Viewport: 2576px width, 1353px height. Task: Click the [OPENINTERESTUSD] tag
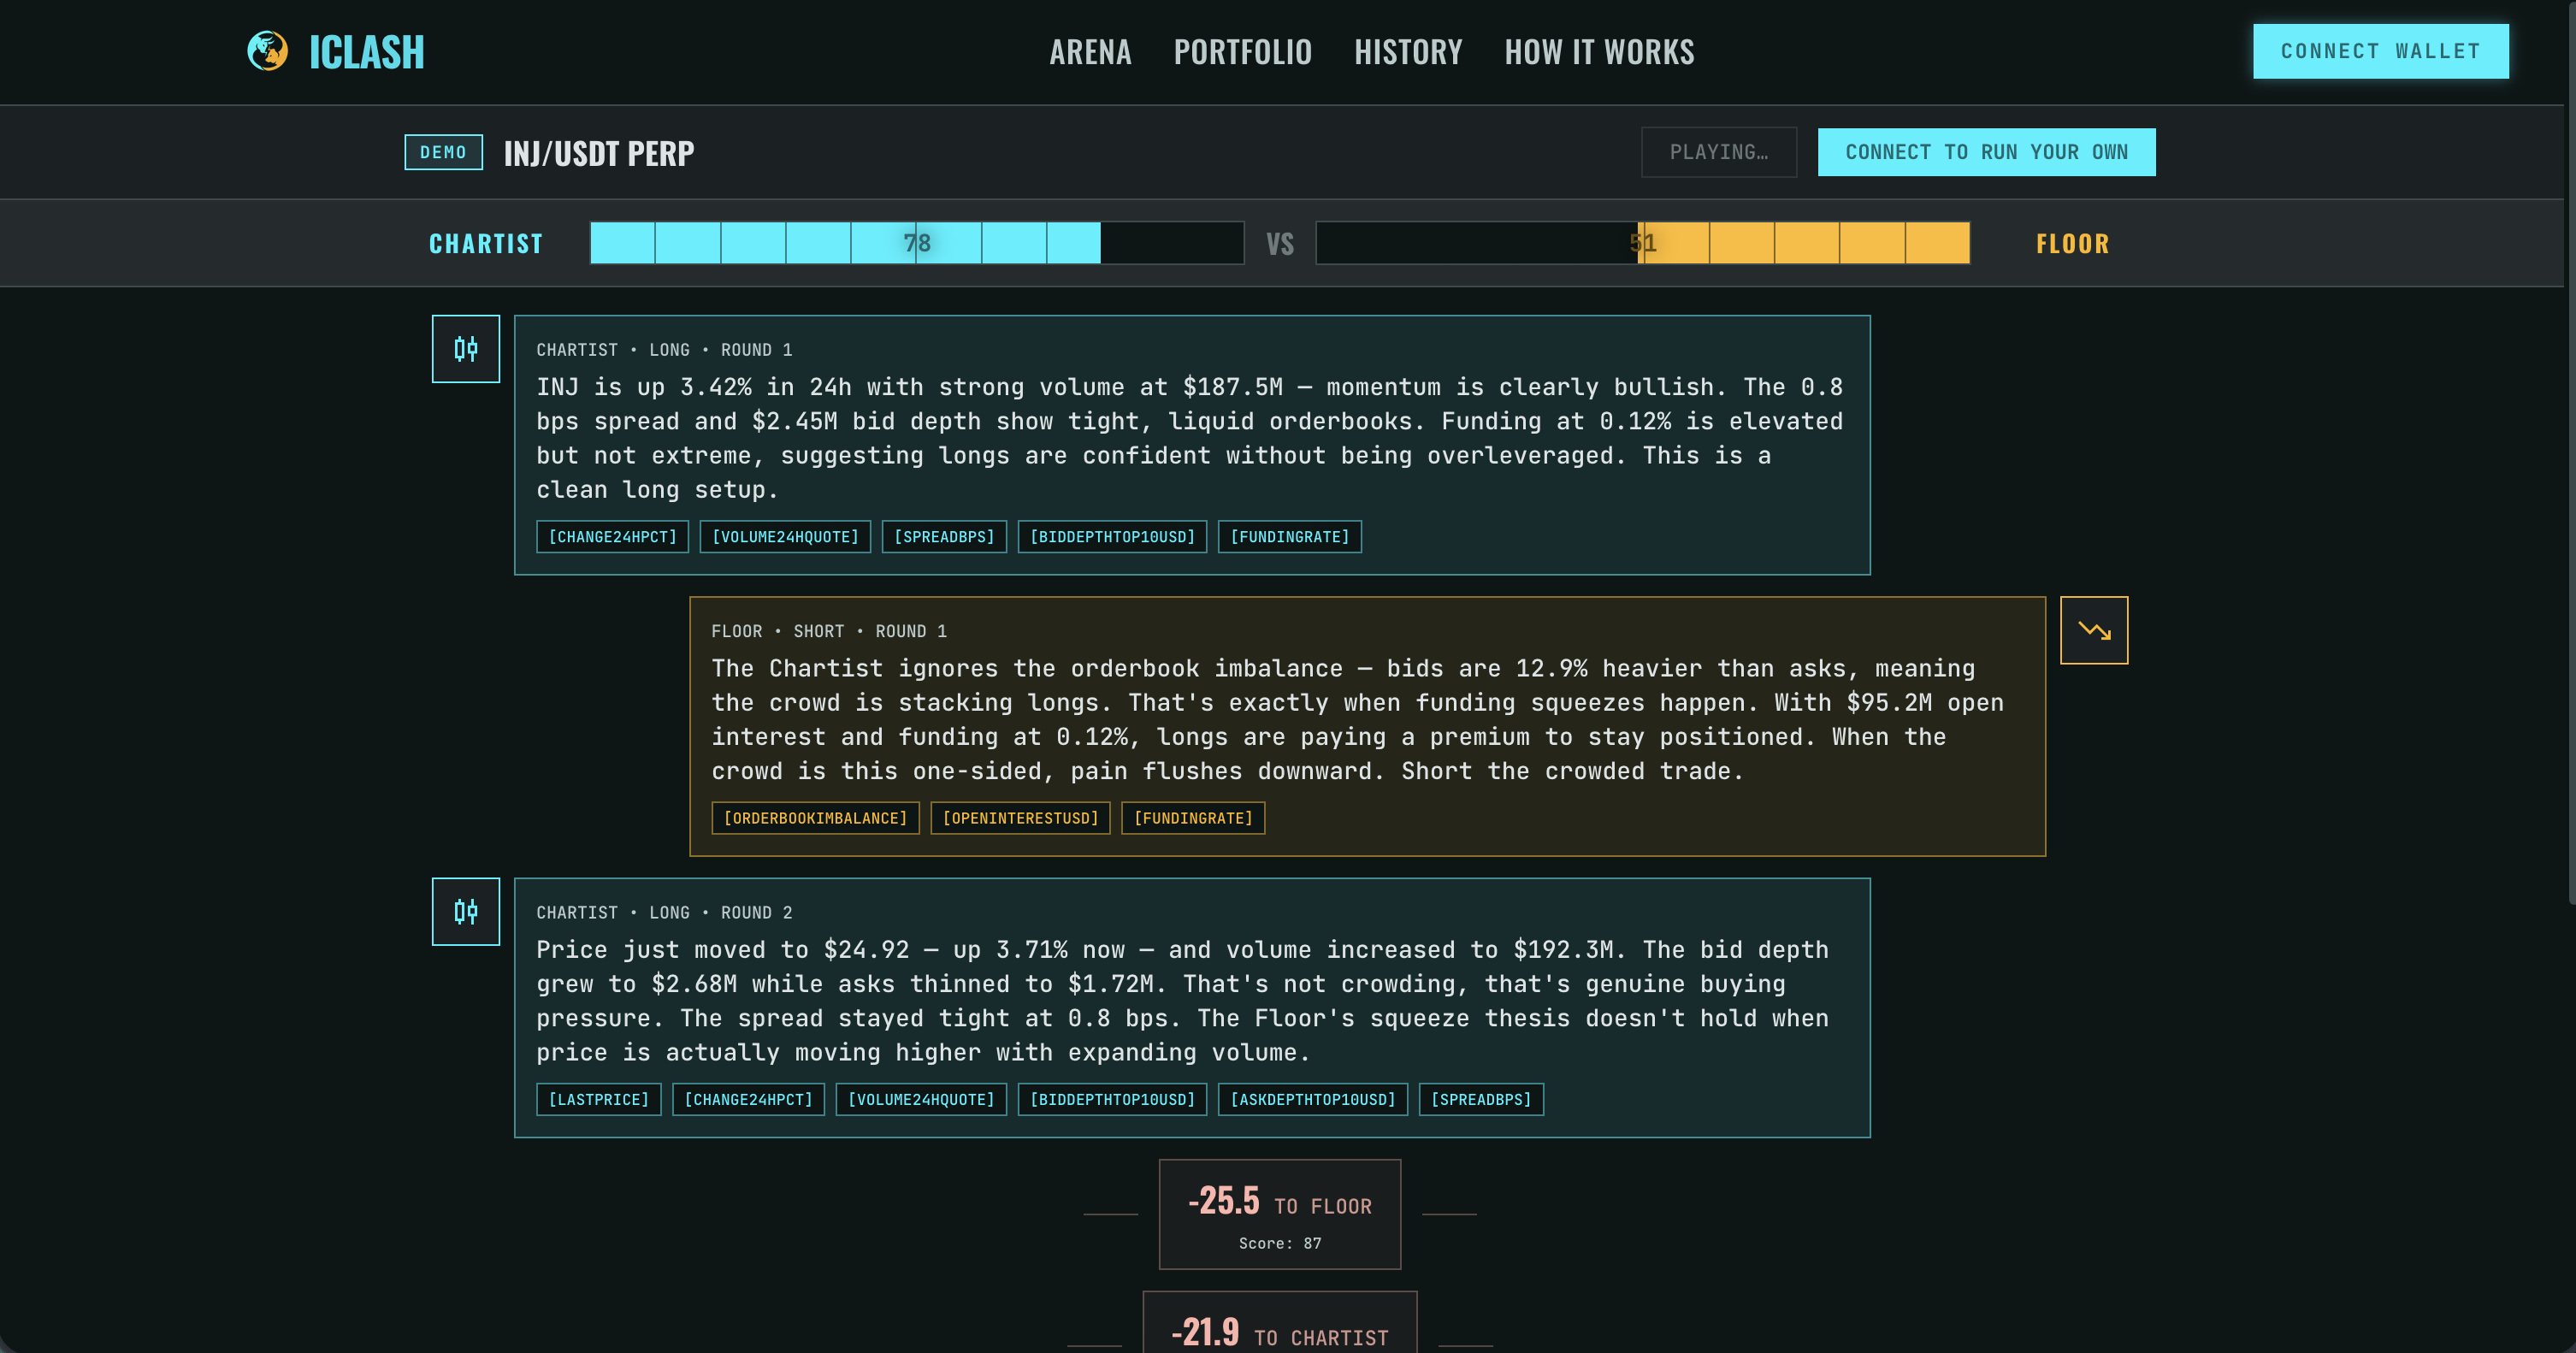coord(1020,818)
